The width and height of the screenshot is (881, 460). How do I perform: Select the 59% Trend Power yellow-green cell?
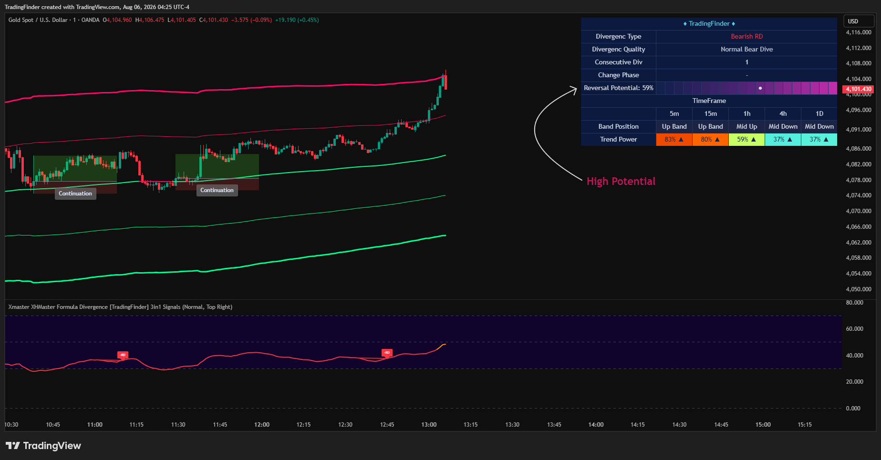click(746, 139)
